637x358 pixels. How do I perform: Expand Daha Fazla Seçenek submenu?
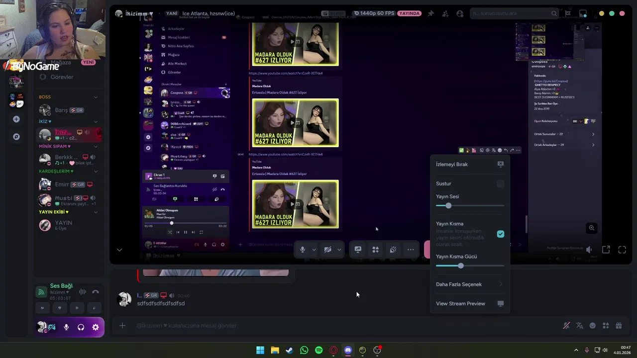click(470, 284)
